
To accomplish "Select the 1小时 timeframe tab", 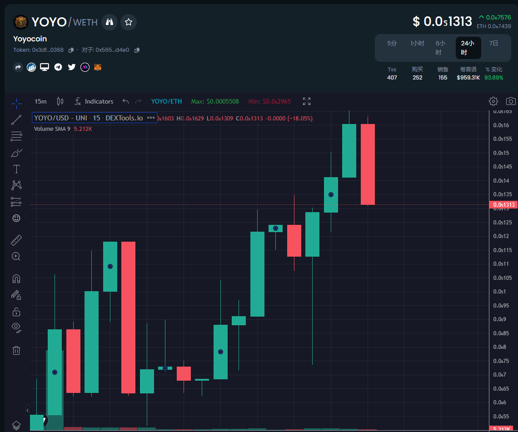I will 417,43.
